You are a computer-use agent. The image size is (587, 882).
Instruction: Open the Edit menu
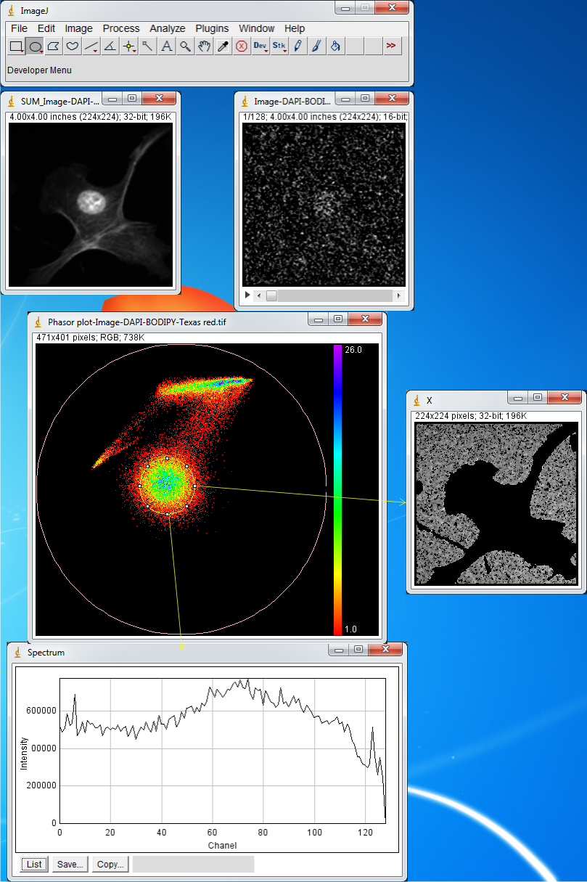click(46, 28)
